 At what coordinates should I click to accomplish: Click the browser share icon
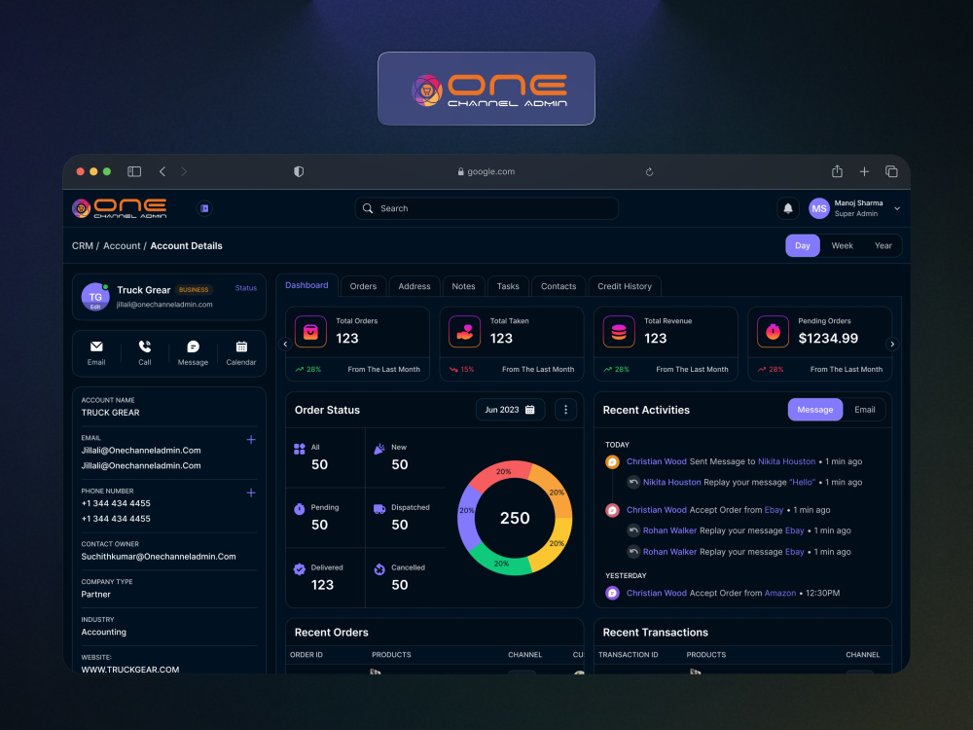coord(837,170)
